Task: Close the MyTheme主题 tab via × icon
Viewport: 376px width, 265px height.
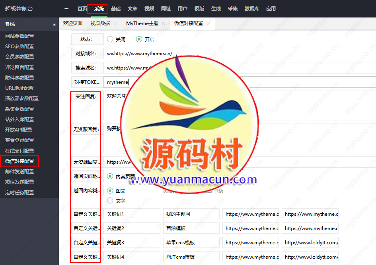Action: [163, 23]
